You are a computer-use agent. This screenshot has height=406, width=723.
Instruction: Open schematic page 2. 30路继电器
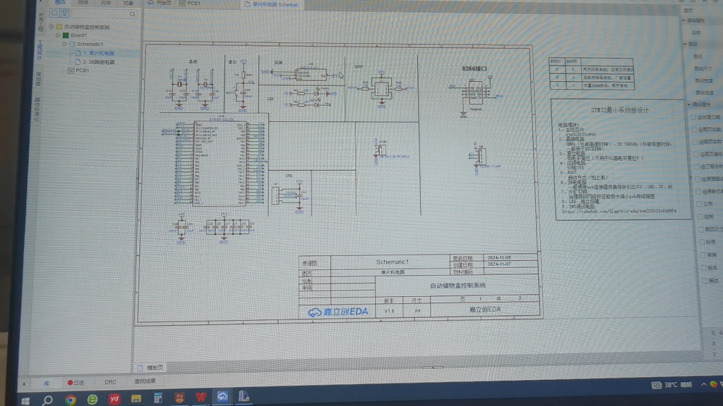coord(98,62)
